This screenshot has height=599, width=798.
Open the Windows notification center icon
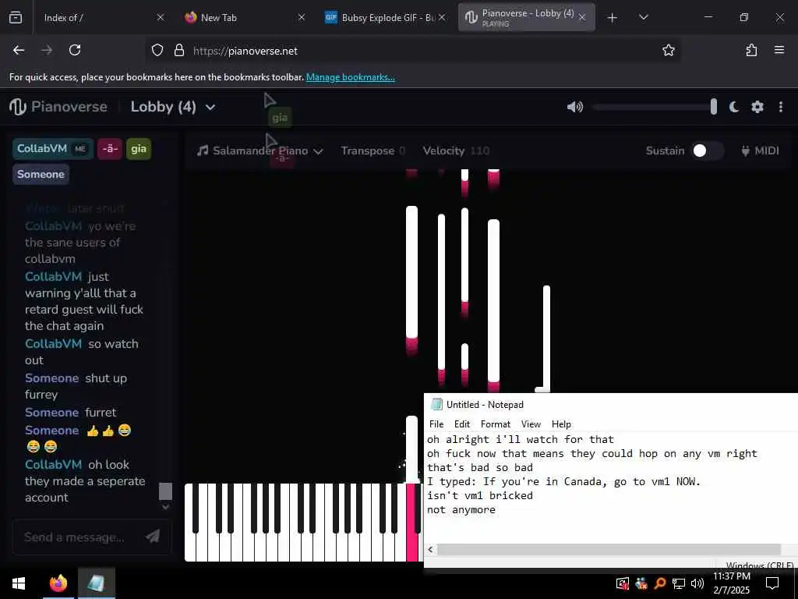pos(772,583)
